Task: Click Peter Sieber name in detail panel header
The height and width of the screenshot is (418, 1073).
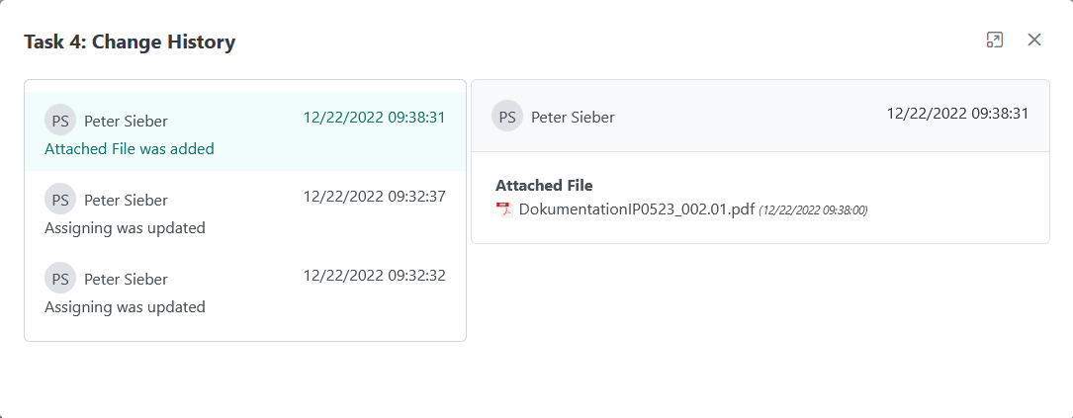Action: coord(573,118)
